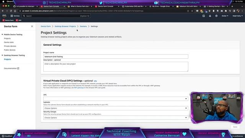The height and width of the screenshot is (138, 245).
Task: Click the AWS logo home icon
Action: [4, 16]
